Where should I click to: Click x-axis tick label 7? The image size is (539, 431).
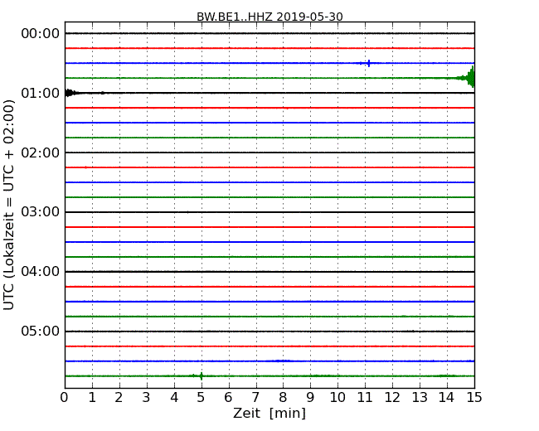point(255,398)
